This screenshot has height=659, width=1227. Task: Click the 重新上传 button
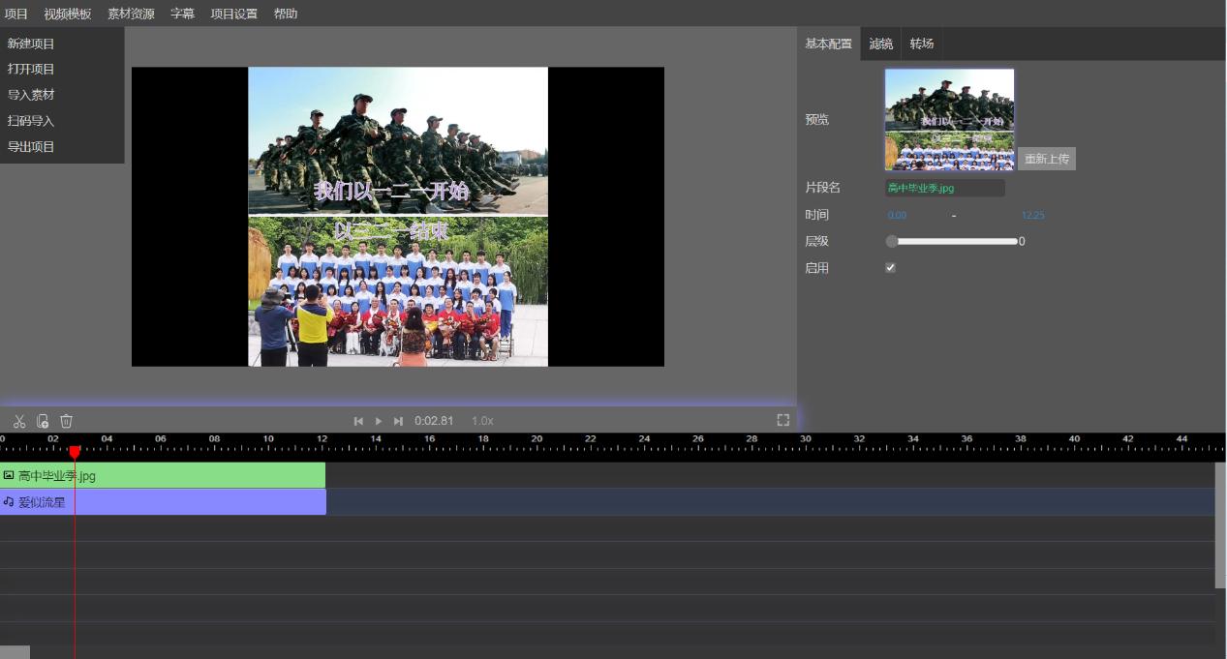point(1046,159)
